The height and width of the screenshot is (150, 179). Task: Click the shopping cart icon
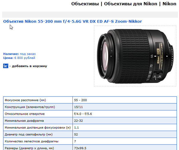[6, 66]
